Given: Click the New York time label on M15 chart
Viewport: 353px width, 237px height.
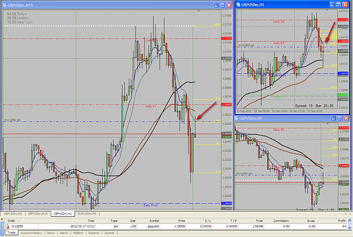Looking at the screenshot, I should [20, 22].
